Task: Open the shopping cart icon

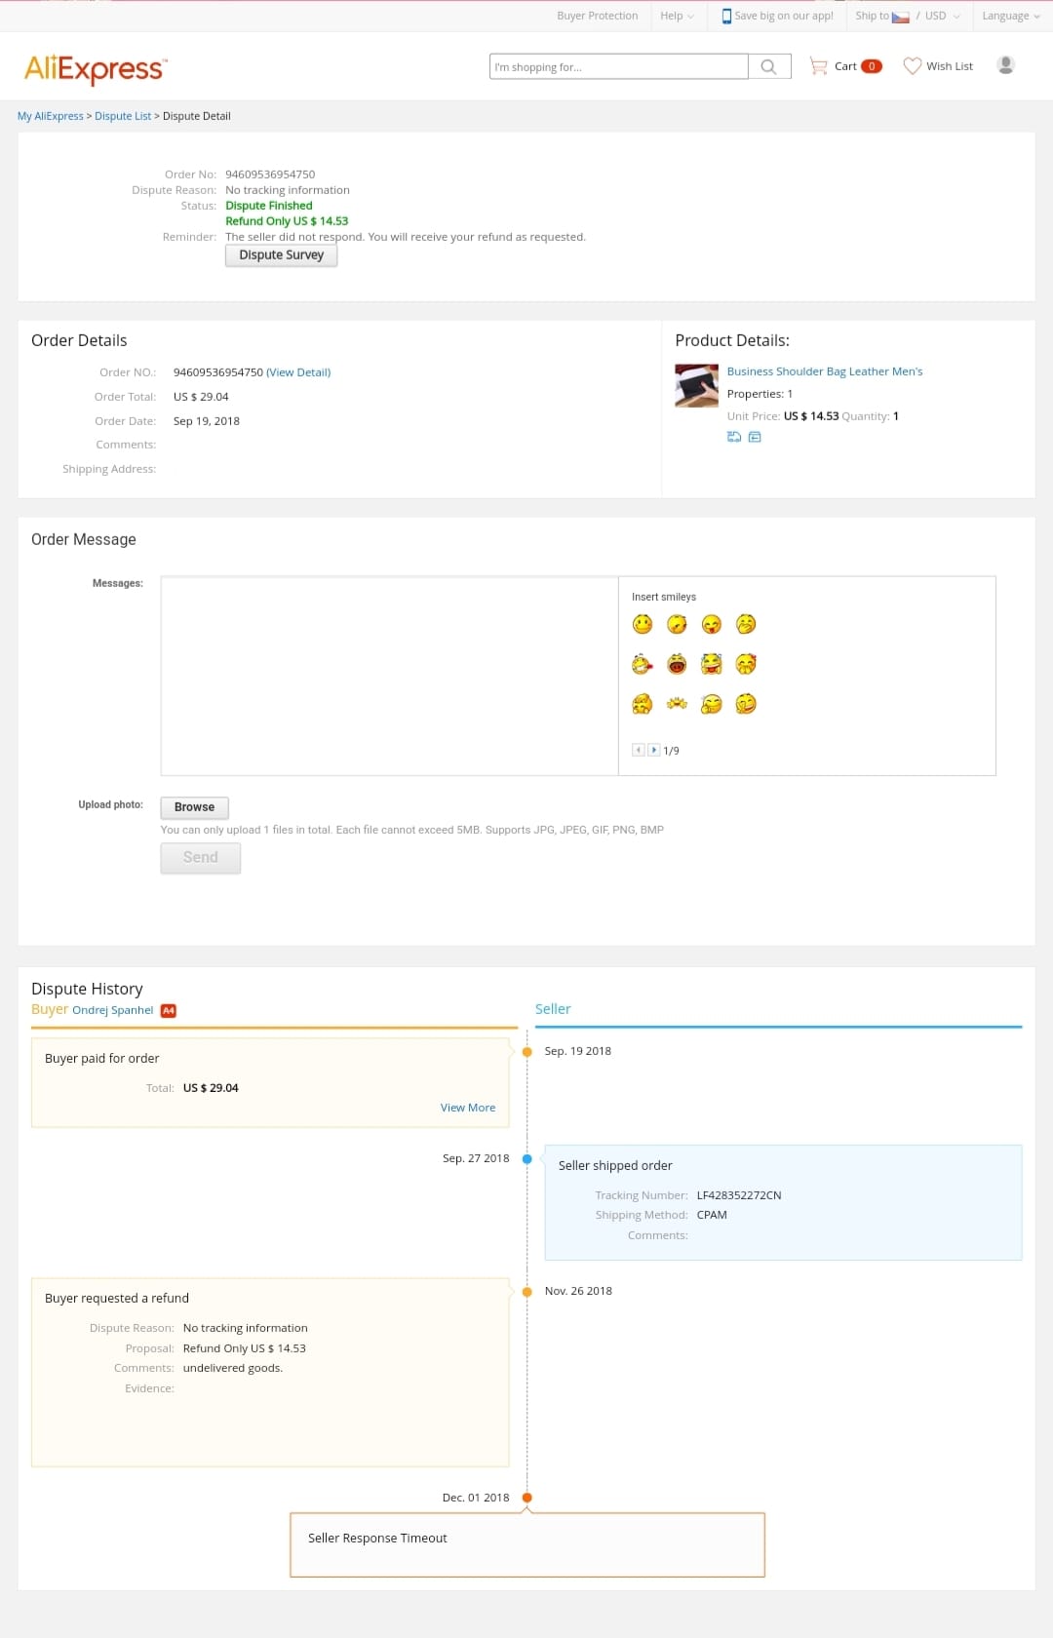Action: (818, 66)
